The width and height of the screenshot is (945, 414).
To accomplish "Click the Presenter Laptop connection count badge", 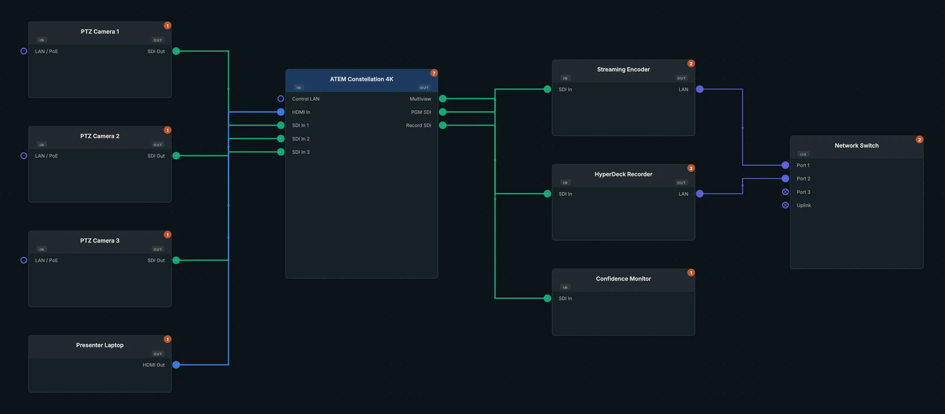I will point(168,339).
